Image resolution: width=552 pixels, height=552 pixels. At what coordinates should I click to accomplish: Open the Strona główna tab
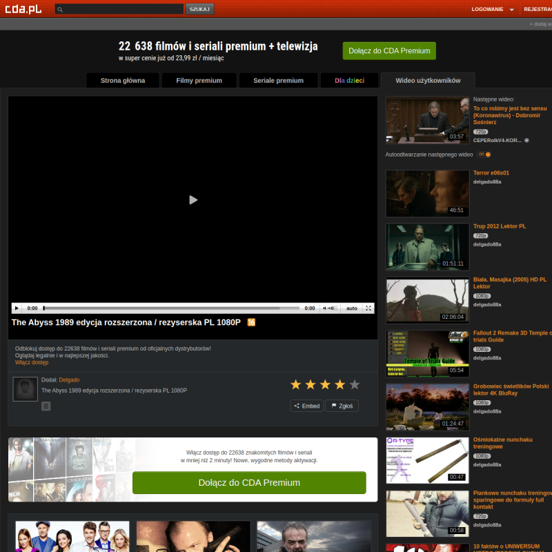pos(123,81)
